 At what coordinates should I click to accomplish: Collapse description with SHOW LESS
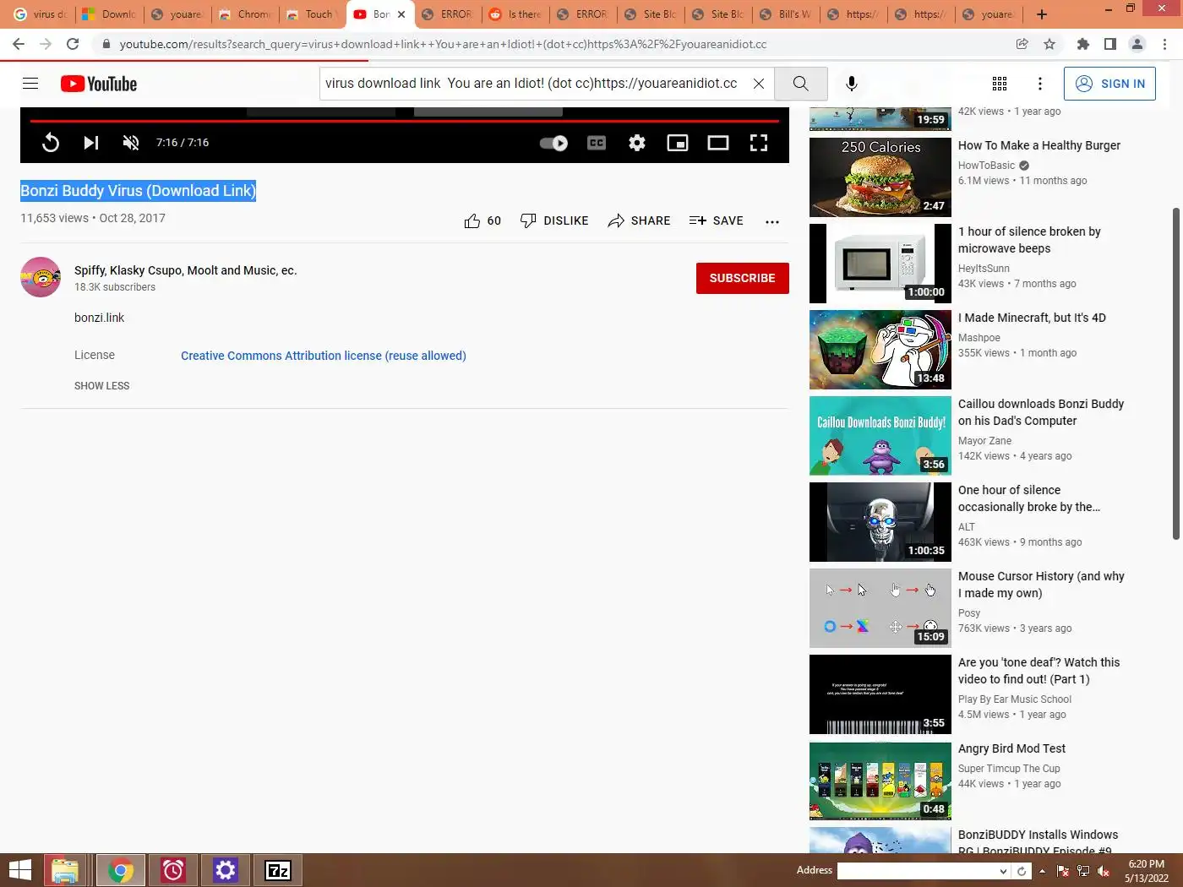coord(102,386)
